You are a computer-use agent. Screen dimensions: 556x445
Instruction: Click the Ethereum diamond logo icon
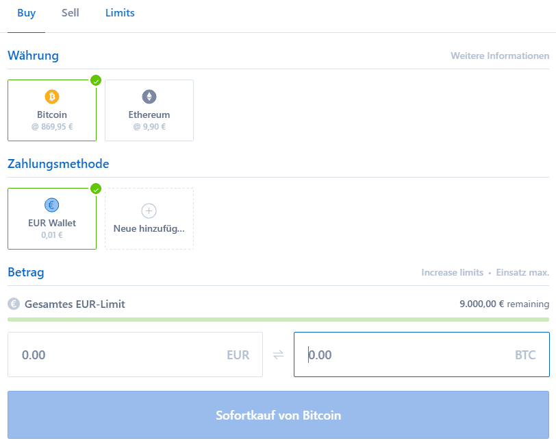click(149, 97)
